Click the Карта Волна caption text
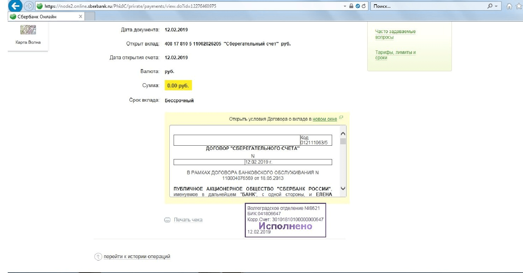The height and width of the screenshot is (273, 523). [28, 42]
